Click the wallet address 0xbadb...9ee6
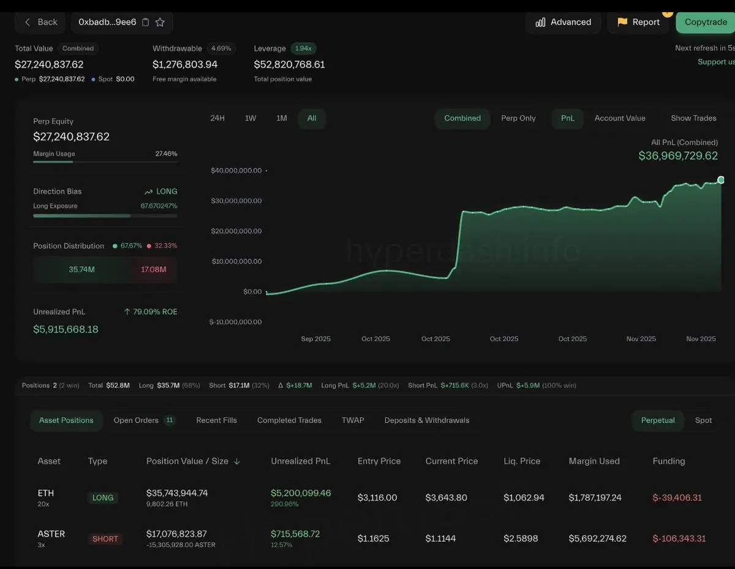 tap(107, 22)
